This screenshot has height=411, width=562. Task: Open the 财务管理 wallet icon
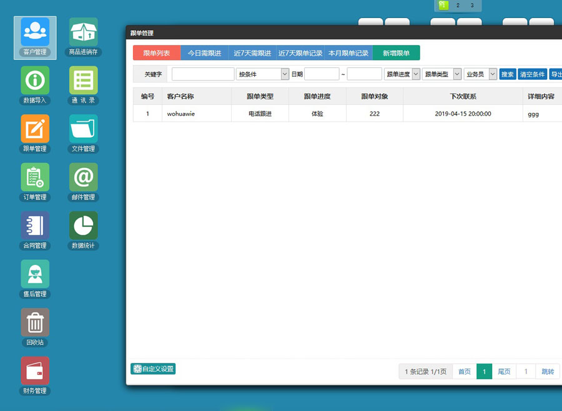[x=35, y=372]
